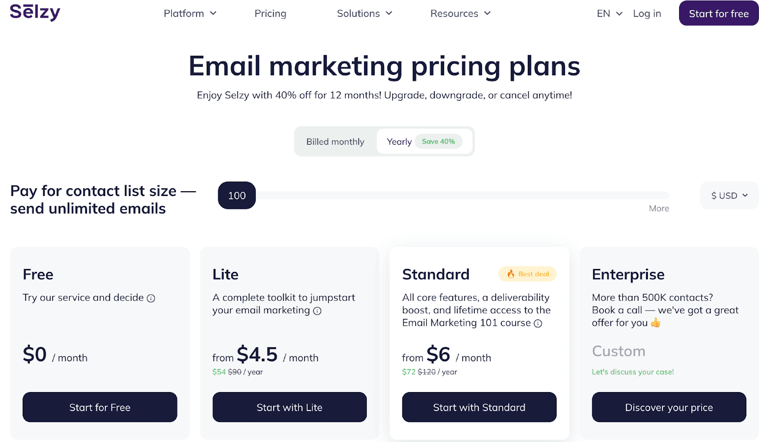The width and height of the screenshot is (769, 442).
Task: Click the thumbs-up emoji in Enterprise card
Action: 656,322
